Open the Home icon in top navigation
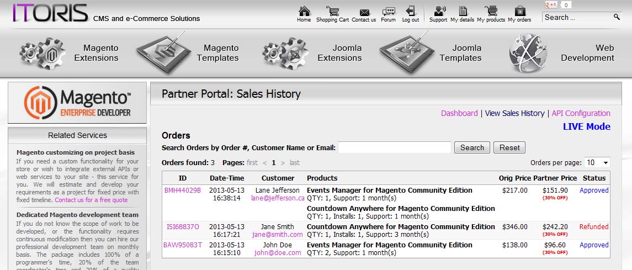 304,11
